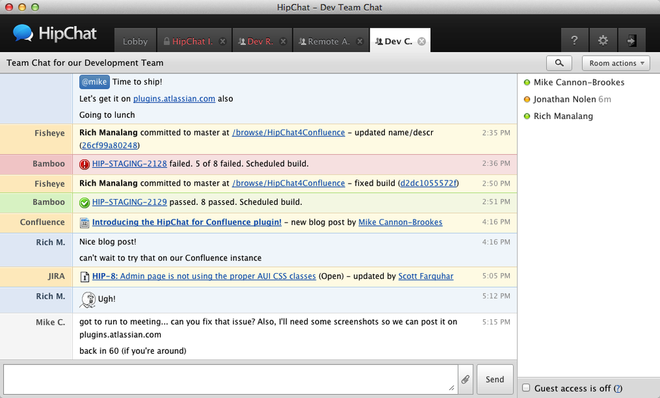660x398 pixels.
Task: Open HipChat preferences via the gear icon
Action: [602, 40]
